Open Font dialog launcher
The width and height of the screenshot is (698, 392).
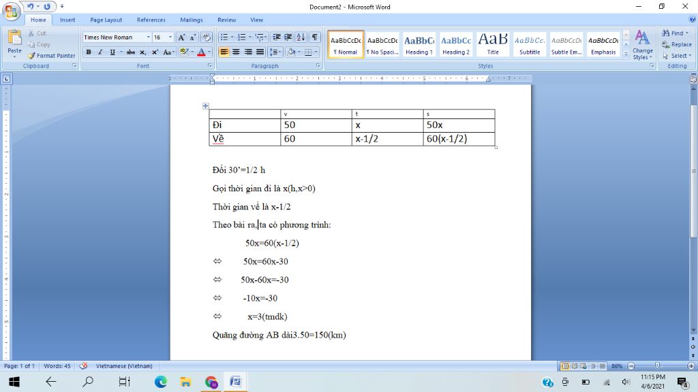(x=210, y=65)
